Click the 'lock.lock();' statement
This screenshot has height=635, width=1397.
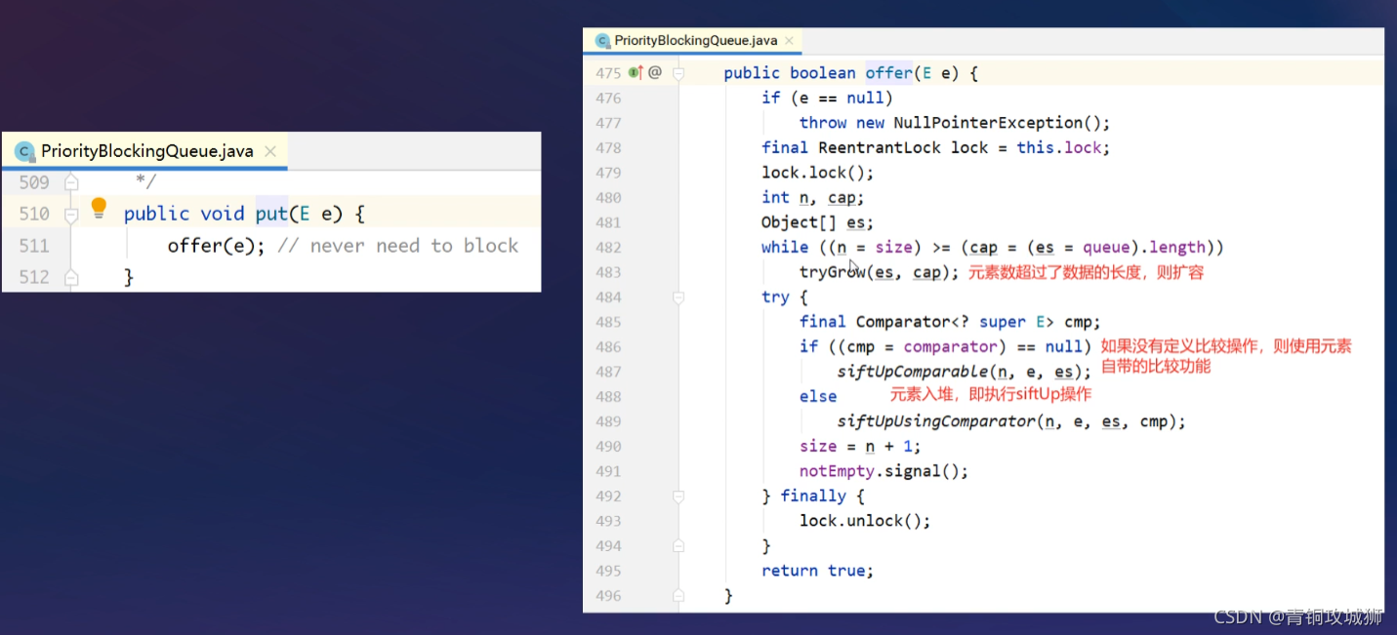(x=818, y=173)
